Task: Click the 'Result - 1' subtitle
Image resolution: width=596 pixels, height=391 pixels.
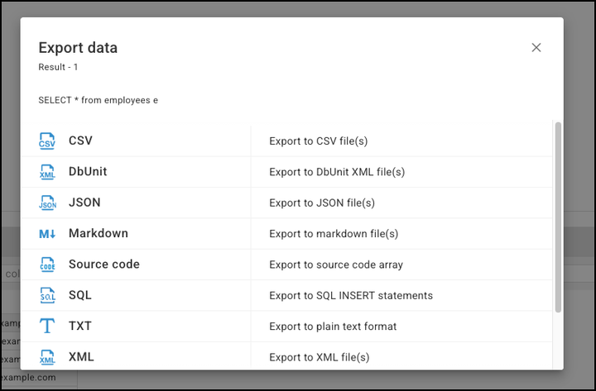Action: (x=58, y=67)
